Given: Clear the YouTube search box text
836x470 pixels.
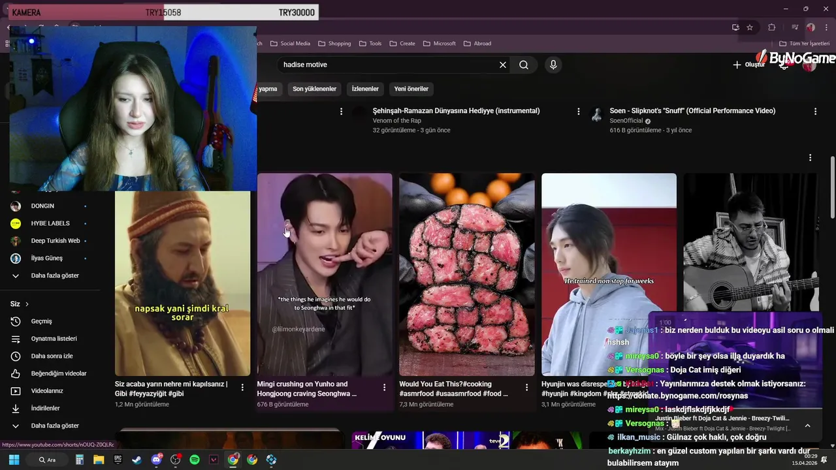Looking at the screenshot, I should click(x=503, y=65).
